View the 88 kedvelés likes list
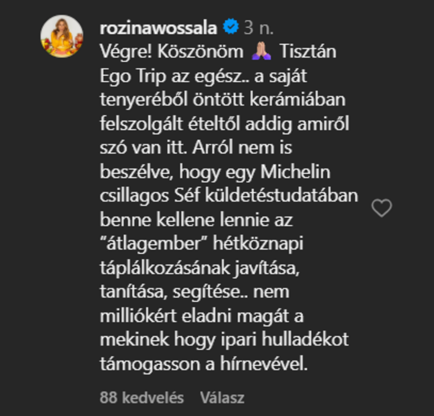This screenshot has height=416, width=434. (x=142, y=397)
